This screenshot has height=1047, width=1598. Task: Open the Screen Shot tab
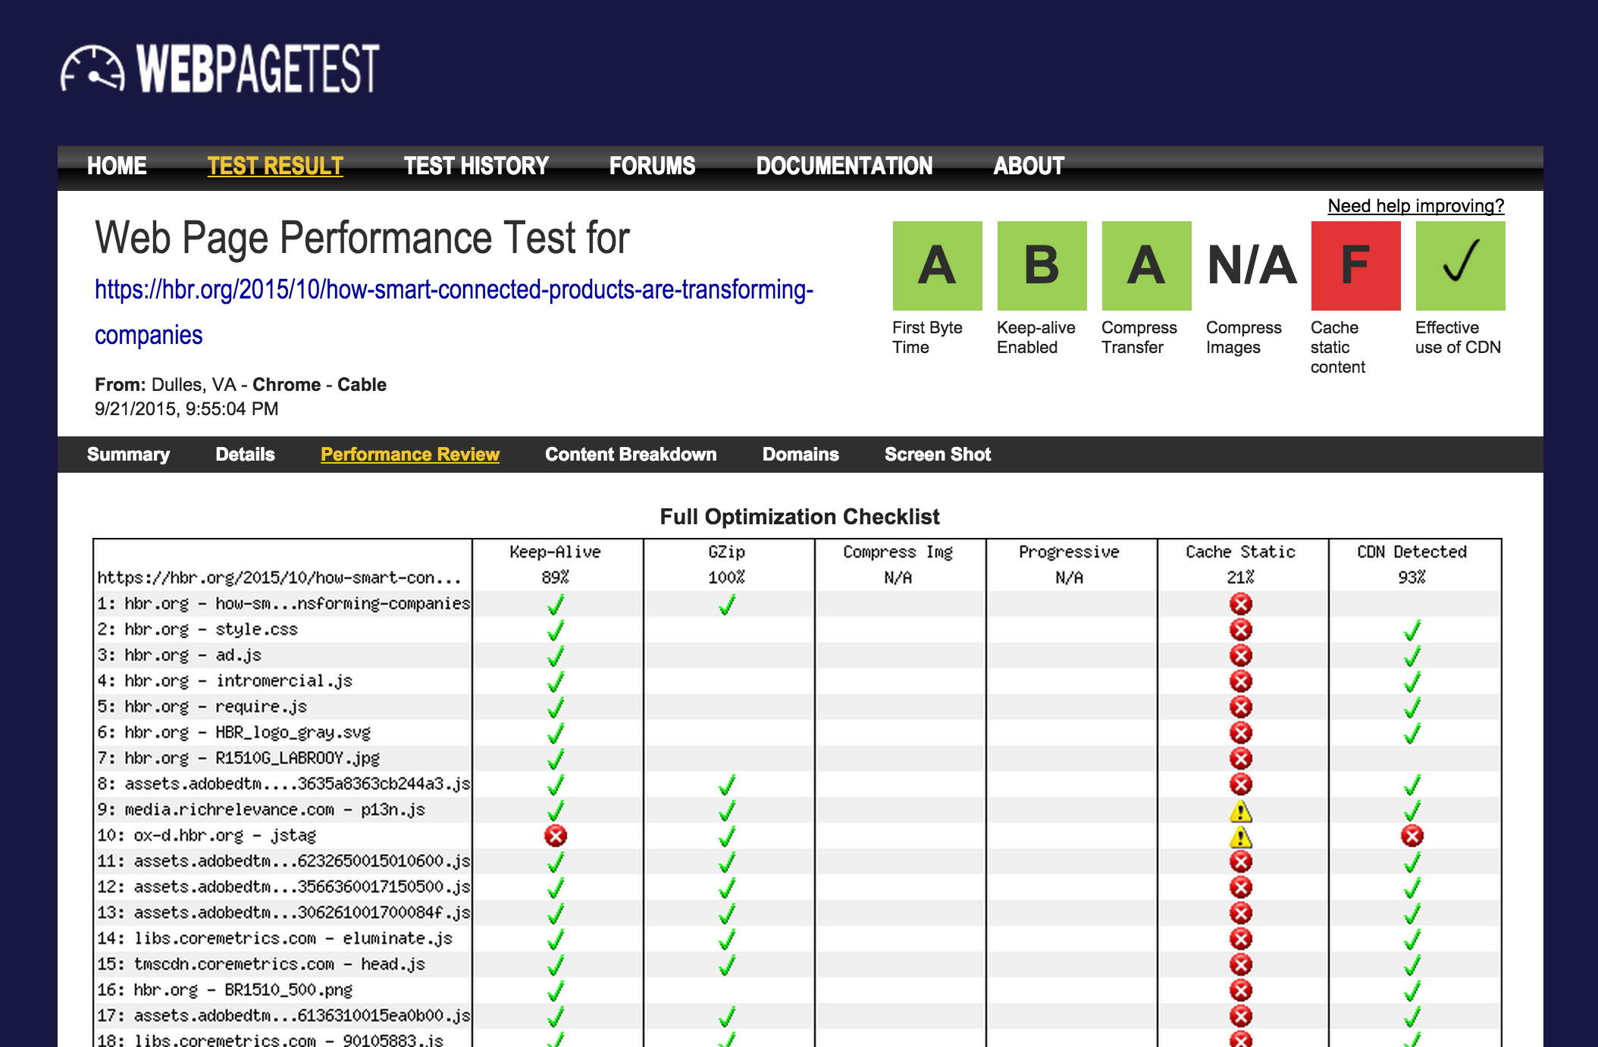(x=938, y=455)
